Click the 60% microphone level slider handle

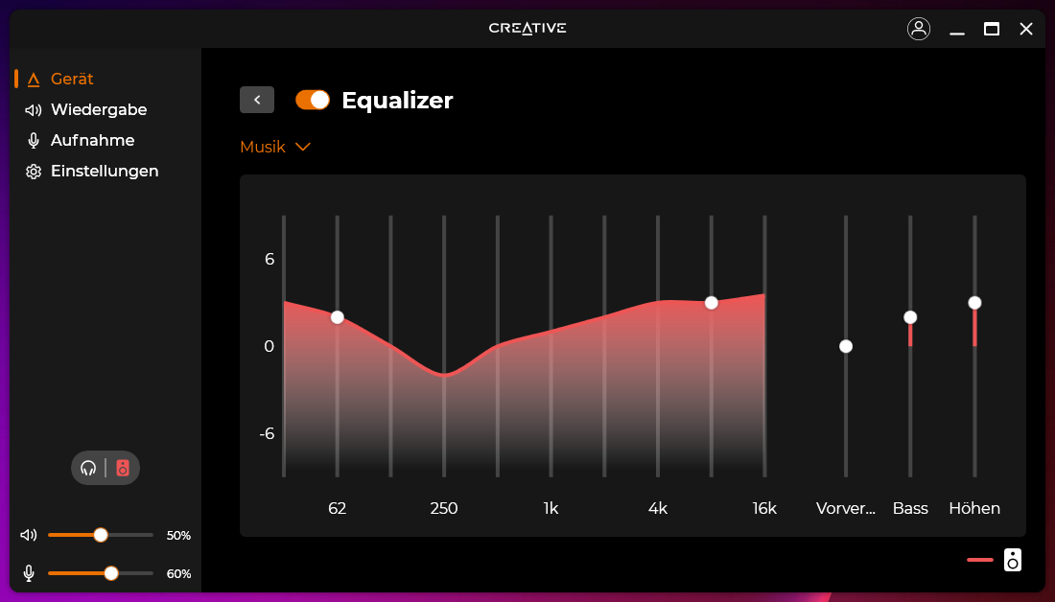[111, 573]
